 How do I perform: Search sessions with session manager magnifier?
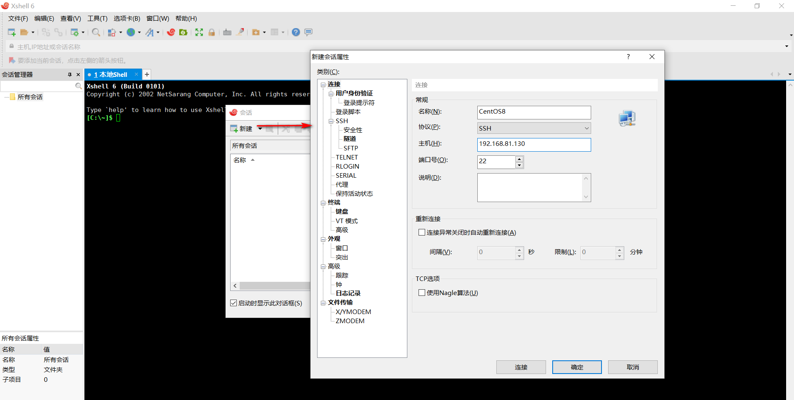pyautogui.click(x=78, y=86)
